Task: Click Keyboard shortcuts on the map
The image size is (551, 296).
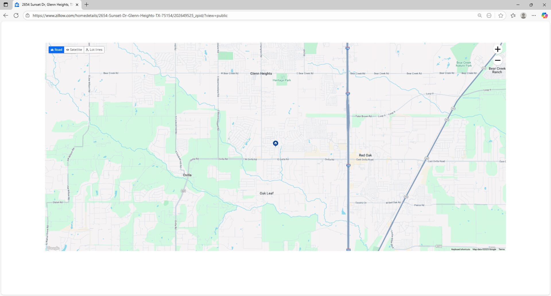Action: (460, 249)
